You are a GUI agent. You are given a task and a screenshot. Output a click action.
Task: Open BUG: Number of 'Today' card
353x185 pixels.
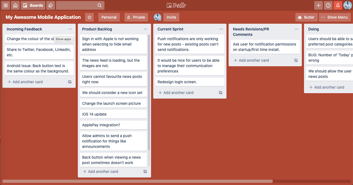(x=330, y=58)
